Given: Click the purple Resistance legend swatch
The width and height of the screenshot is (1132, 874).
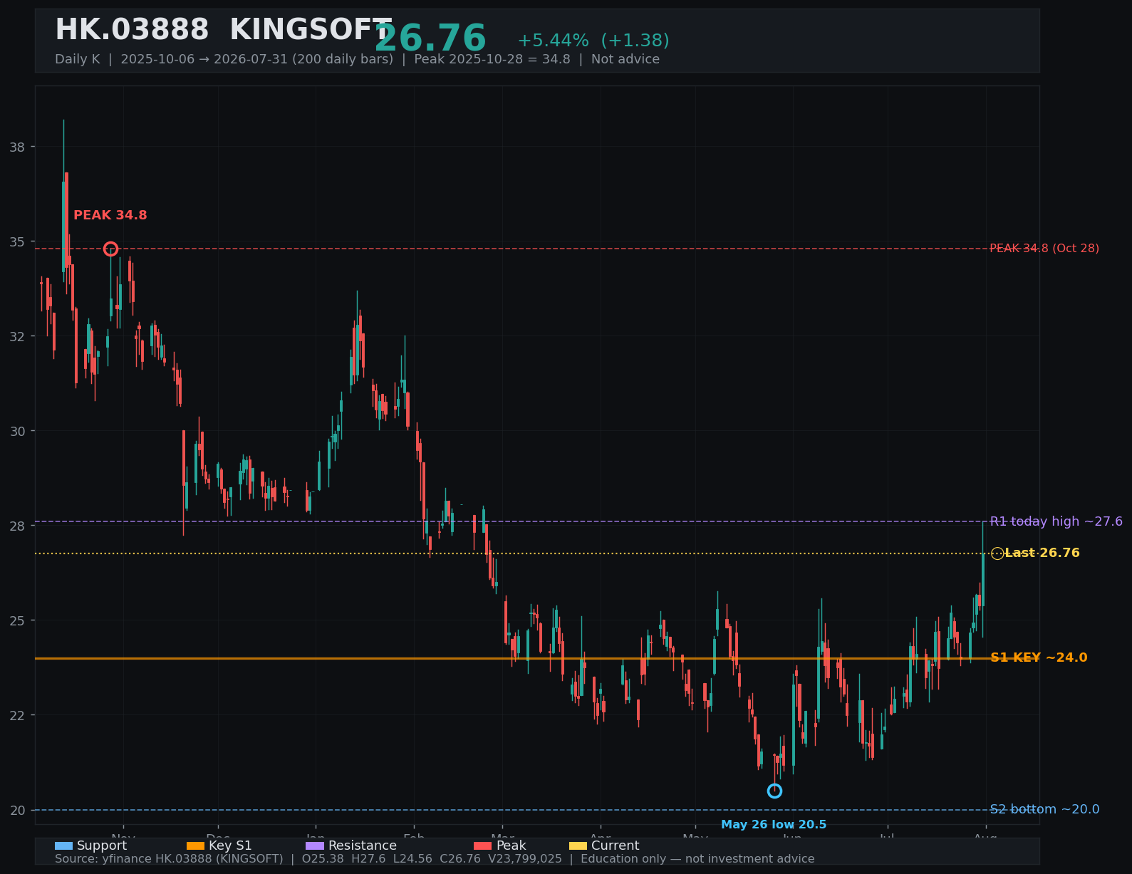Looking at the screenshot, I should tap(315, 846).
